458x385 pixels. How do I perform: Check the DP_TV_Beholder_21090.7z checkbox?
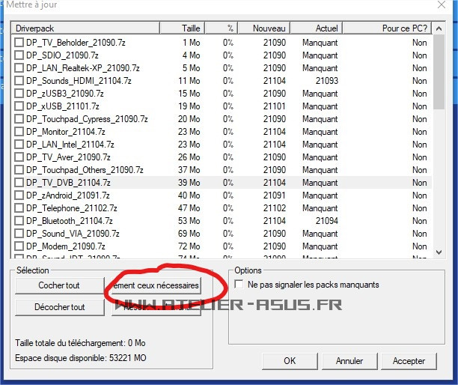(x=19, y=43)
